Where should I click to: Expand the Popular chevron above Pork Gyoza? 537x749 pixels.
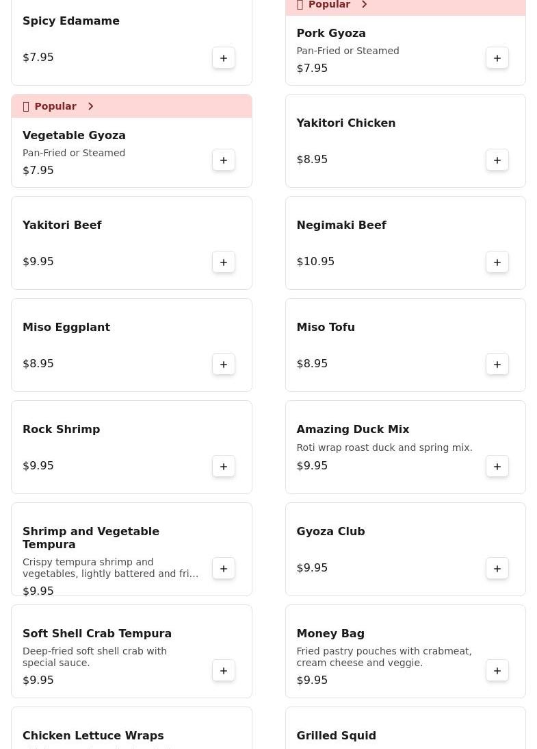pos(365,4)
